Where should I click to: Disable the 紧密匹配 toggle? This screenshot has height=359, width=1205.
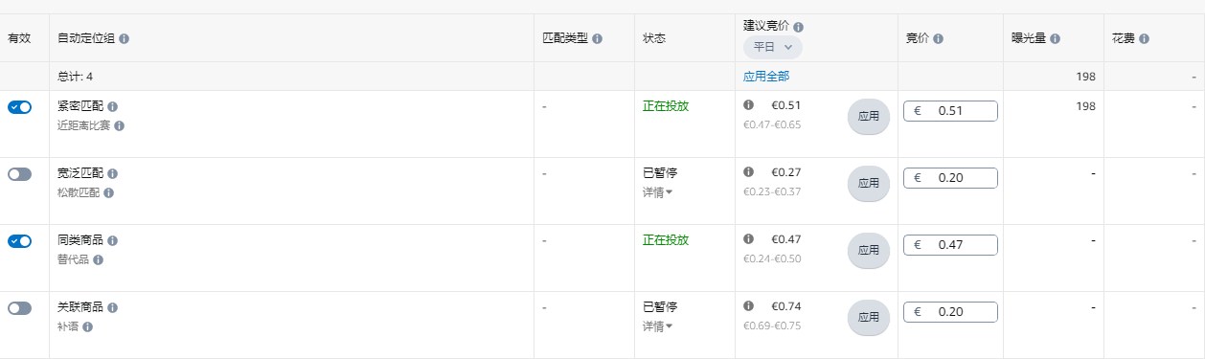(19, 107)
